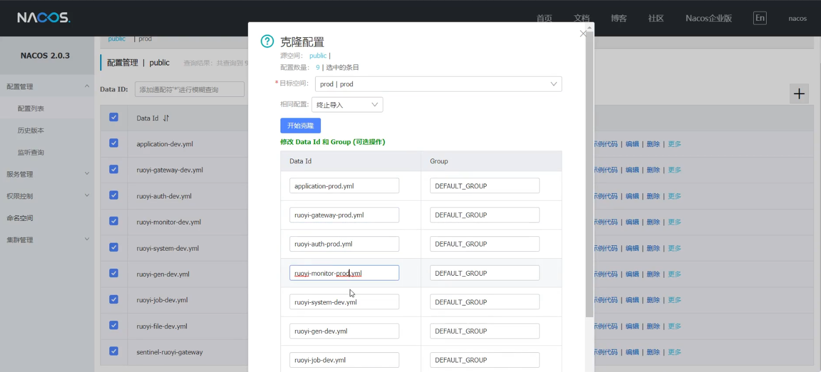Uncheck the application-dev.yml row checkbox
This screenshot has width=821, height=372.
pos(114,143)
